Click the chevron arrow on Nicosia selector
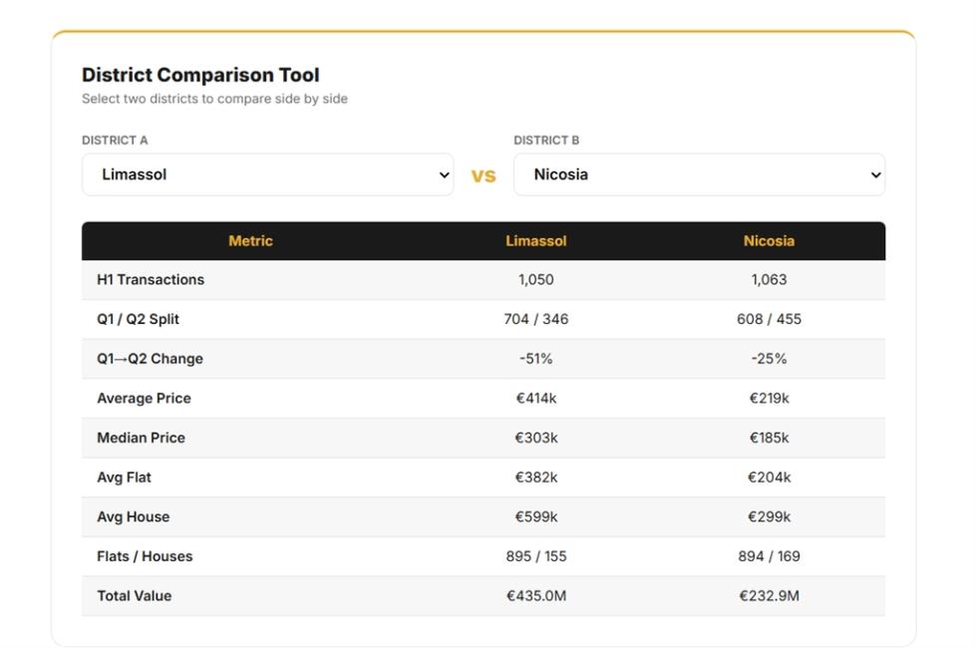This screenshot has width=977, height=648. tap(875, 175)
